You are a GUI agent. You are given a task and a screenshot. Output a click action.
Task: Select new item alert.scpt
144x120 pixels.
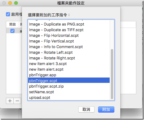click(x=69, y=69)
